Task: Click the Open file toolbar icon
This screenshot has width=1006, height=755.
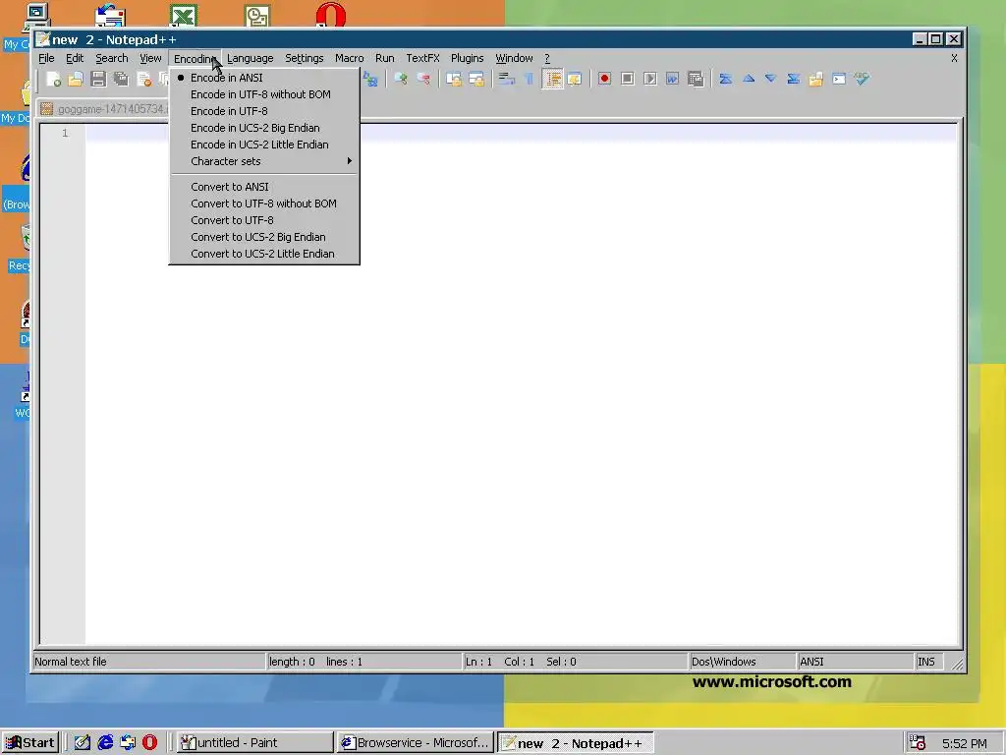Action: coord(76,79)
